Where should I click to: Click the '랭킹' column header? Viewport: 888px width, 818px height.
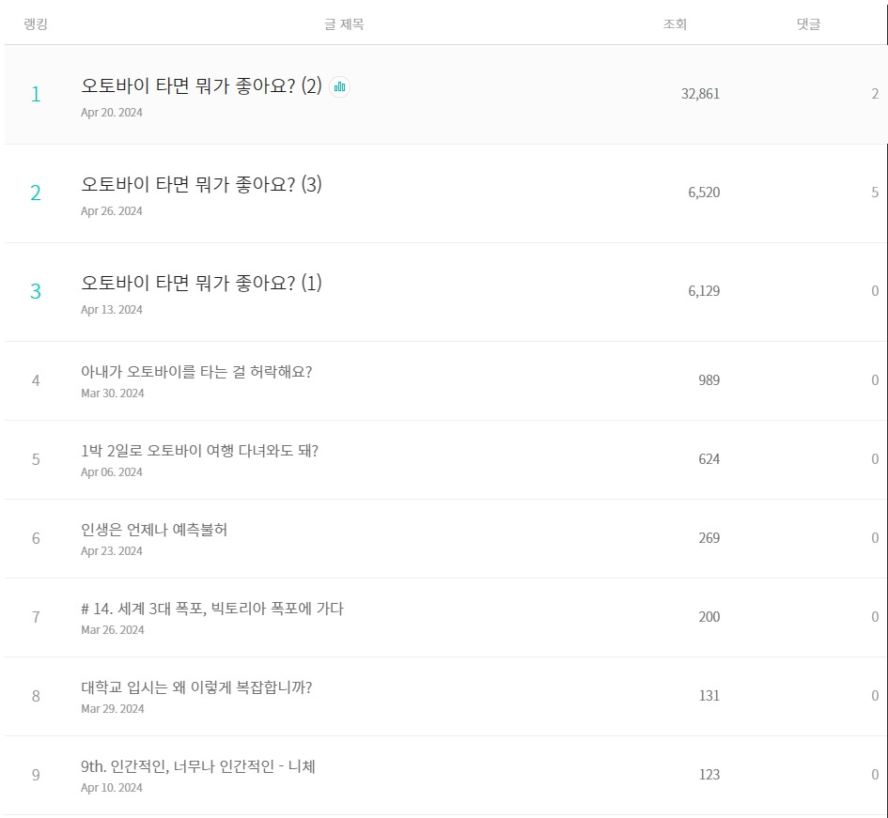(x=36, y=24)
